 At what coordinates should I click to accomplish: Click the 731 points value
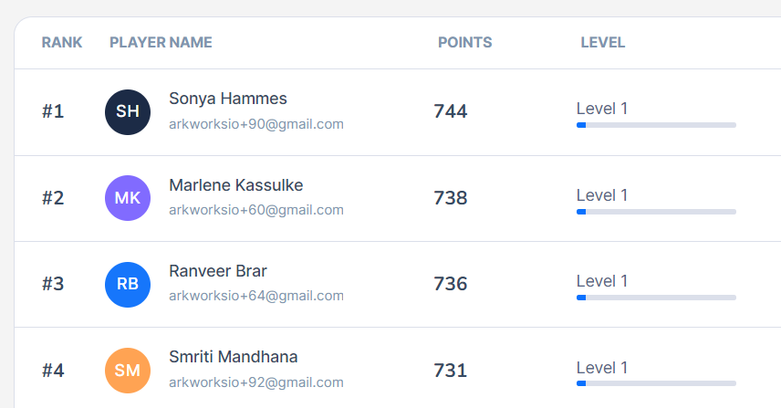click(x=451, y=371)
